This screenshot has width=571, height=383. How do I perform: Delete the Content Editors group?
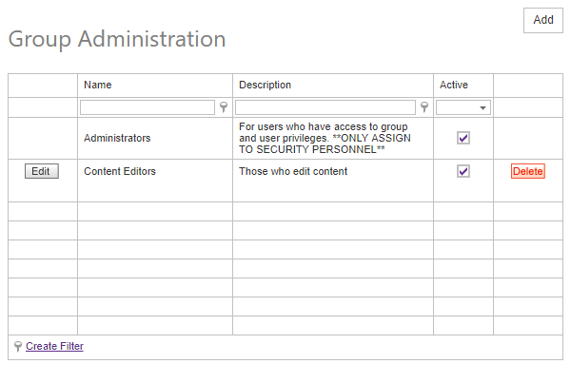point(528,171)
